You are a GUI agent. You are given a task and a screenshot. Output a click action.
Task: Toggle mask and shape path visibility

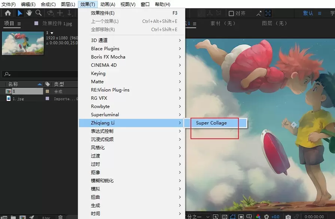point(233,217)
